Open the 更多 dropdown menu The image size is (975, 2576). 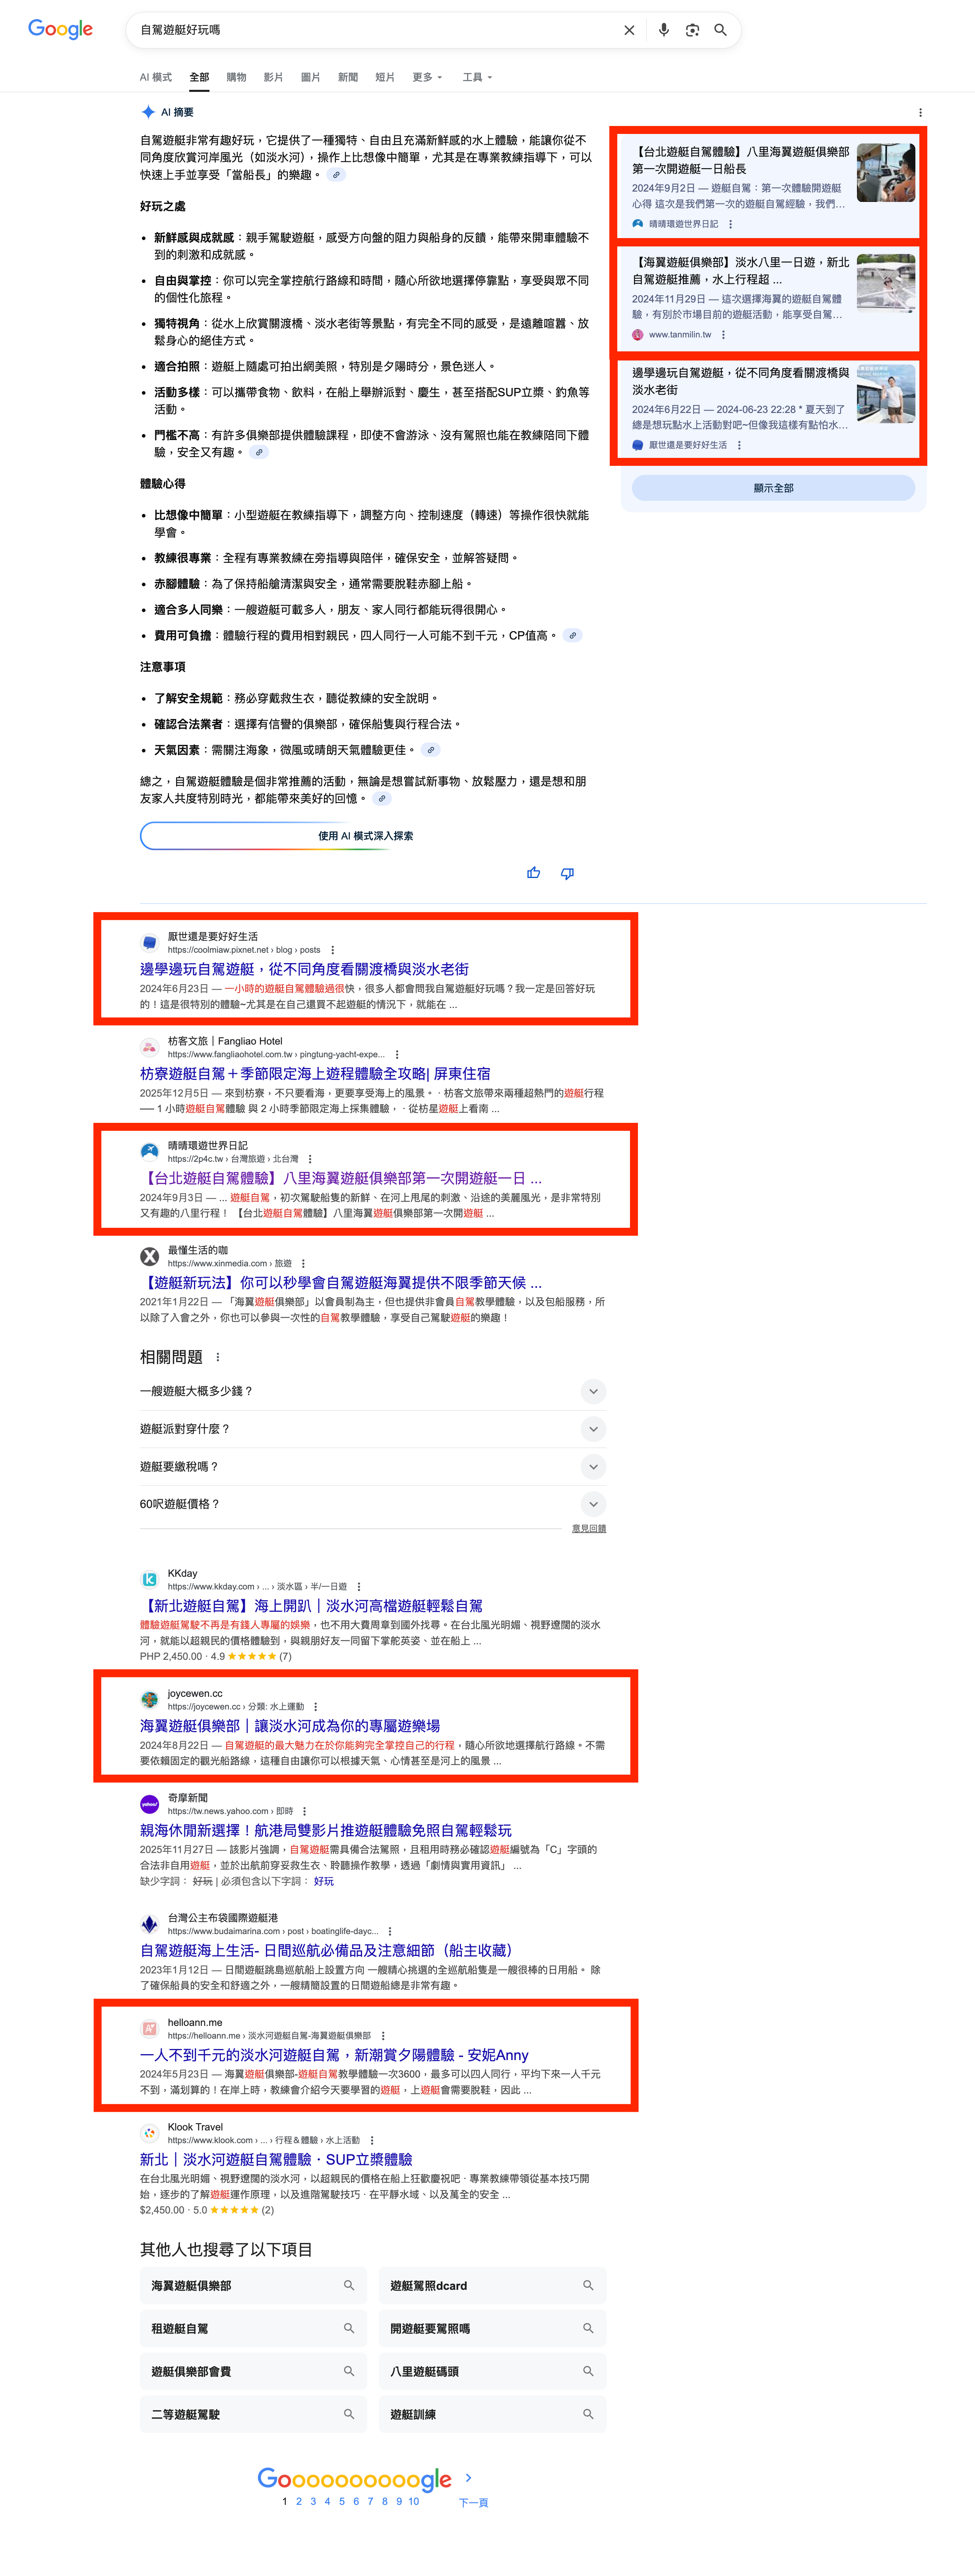(x=427, y=77)
